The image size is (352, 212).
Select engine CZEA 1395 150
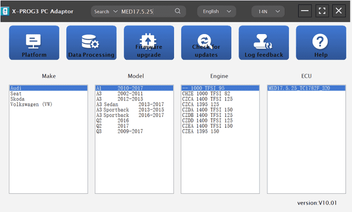pos(220,131)
